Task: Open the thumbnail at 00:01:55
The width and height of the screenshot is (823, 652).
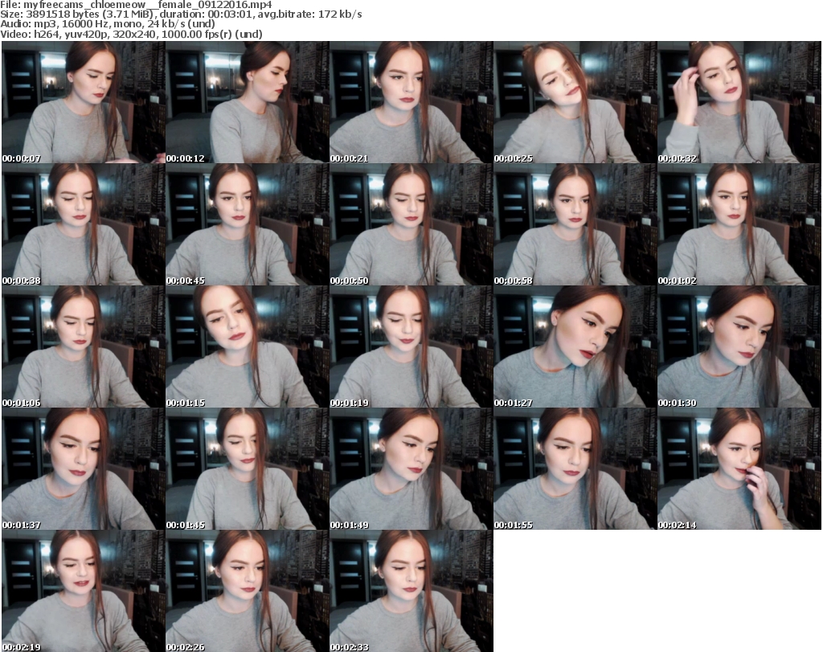Action: click(575, 469)
